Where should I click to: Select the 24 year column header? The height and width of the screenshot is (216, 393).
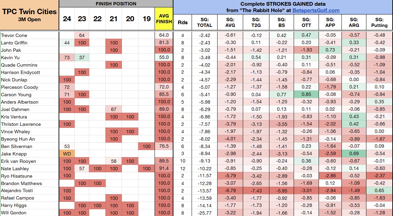[x=67, y=19]
